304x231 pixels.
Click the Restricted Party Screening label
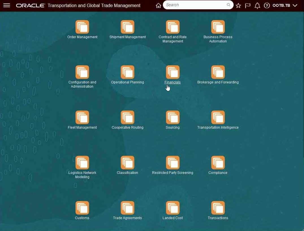click(173, 173)
